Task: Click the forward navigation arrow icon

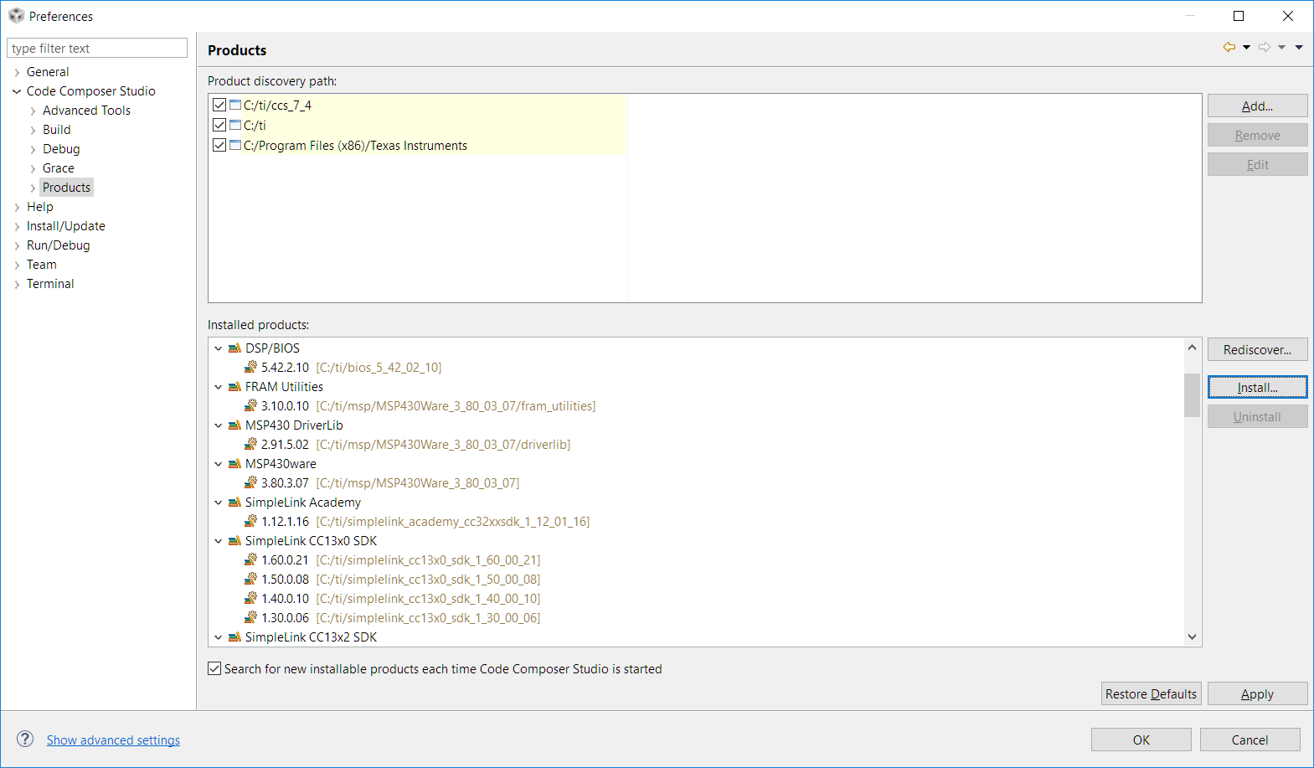Action: [1265, 48]
